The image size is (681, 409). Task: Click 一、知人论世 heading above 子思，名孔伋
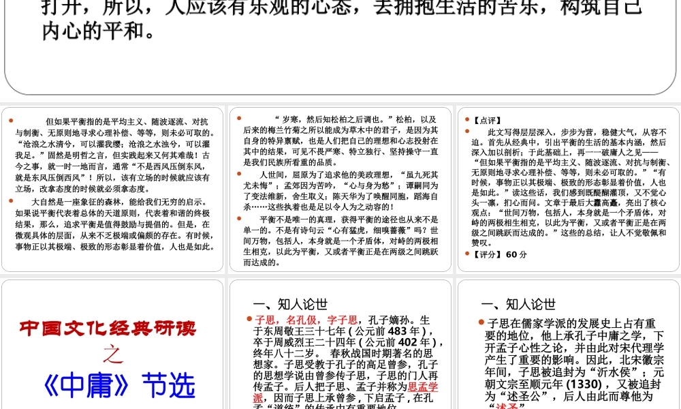click(x=290, y=304)
